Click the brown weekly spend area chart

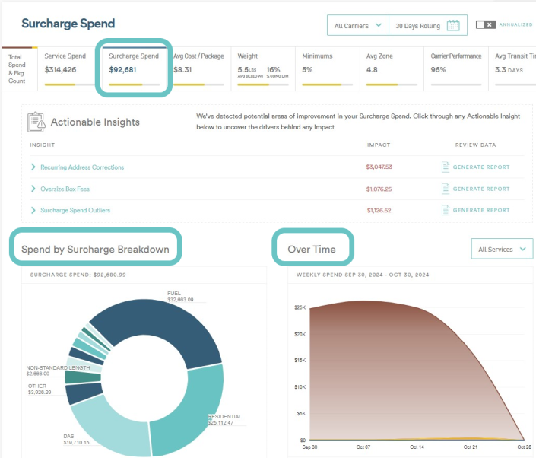click(393, 373)
